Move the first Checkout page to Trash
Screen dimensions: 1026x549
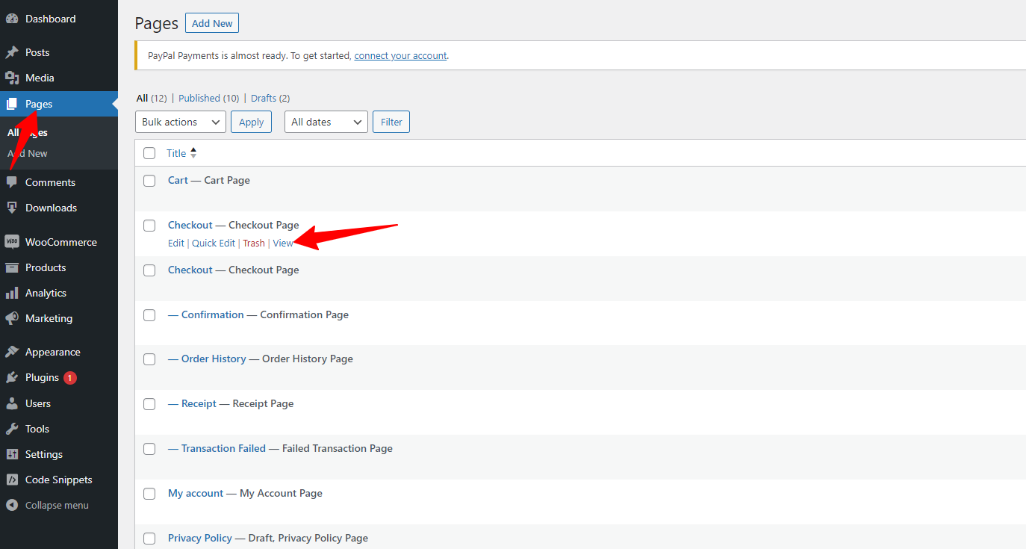[x=254, y=244]
